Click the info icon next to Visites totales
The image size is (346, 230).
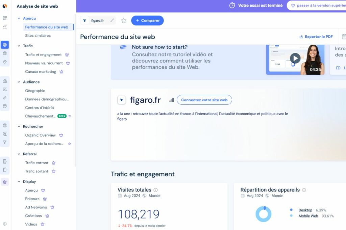pyautogui.click(x=155, y=190)
